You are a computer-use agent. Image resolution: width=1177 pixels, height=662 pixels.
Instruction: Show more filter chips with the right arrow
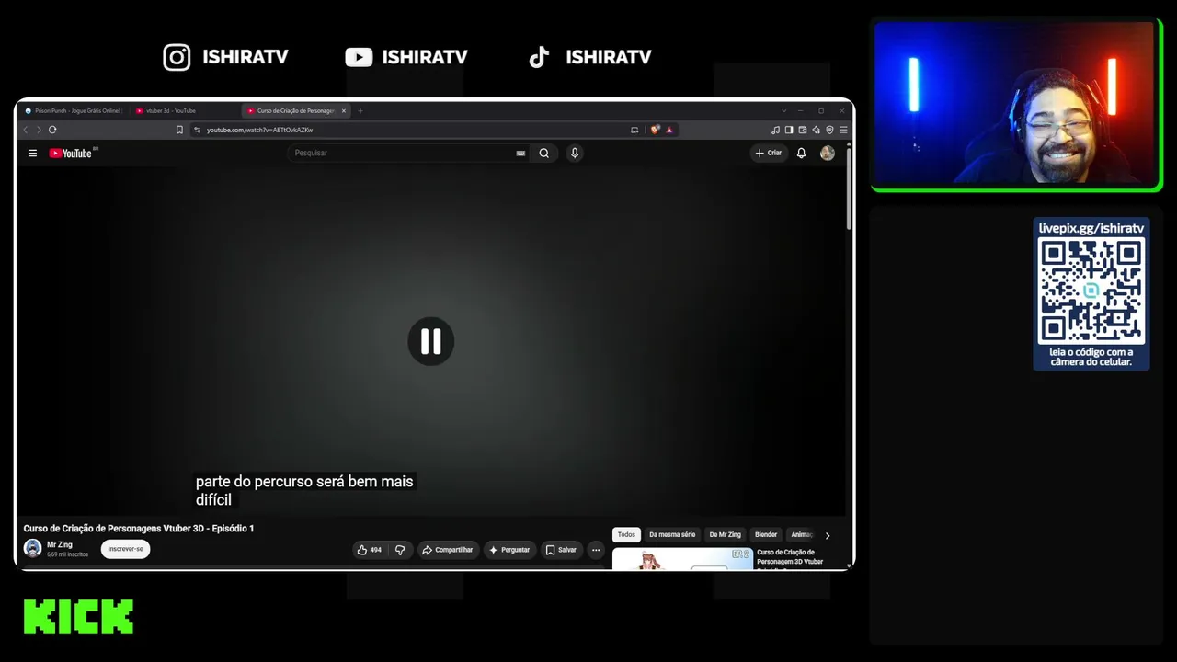coord(827,535)
